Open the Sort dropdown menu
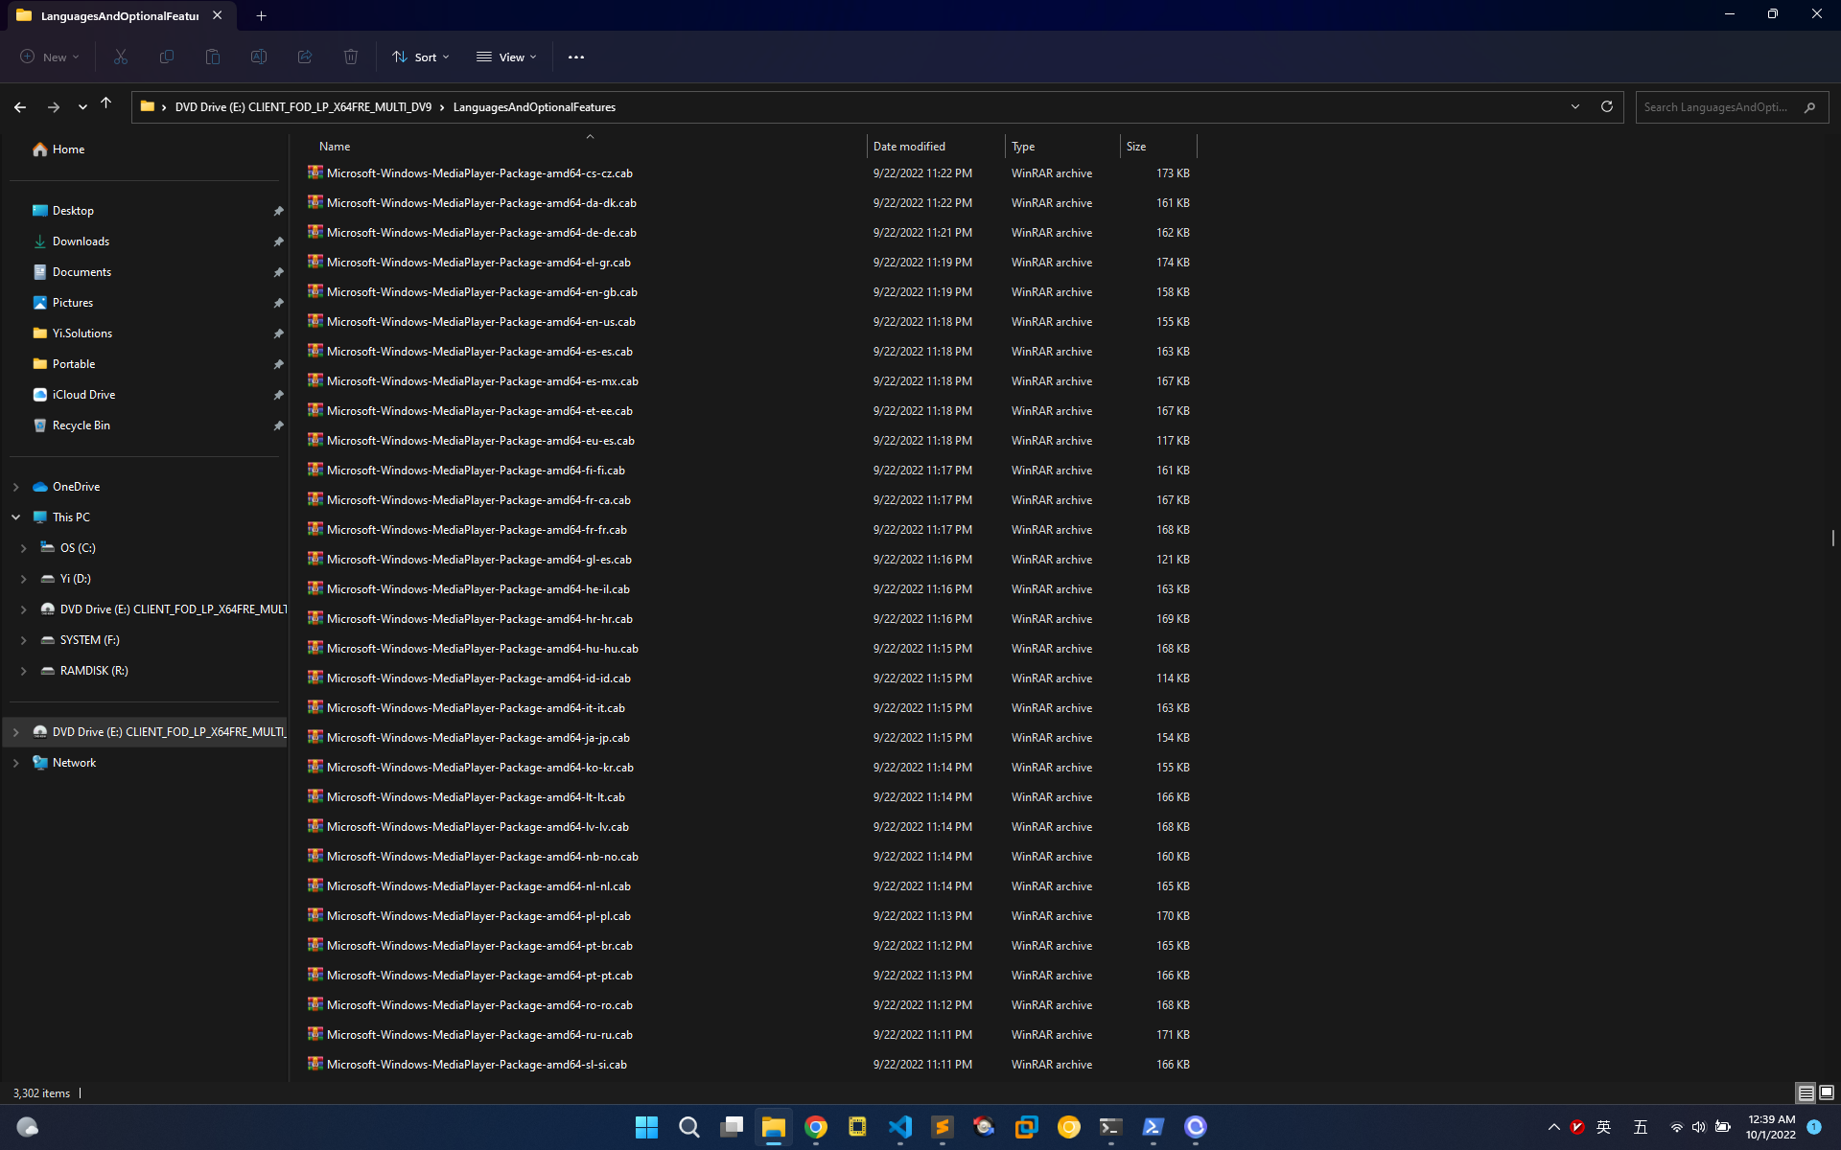The width and height of the screenshot is (1841, 1150). 421,57
